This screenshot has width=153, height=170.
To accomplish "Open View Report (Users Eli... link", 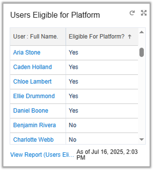I will click(42, 155).
